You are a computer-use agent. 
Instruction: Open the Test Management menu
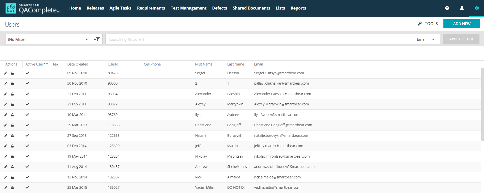click(188, 8)
